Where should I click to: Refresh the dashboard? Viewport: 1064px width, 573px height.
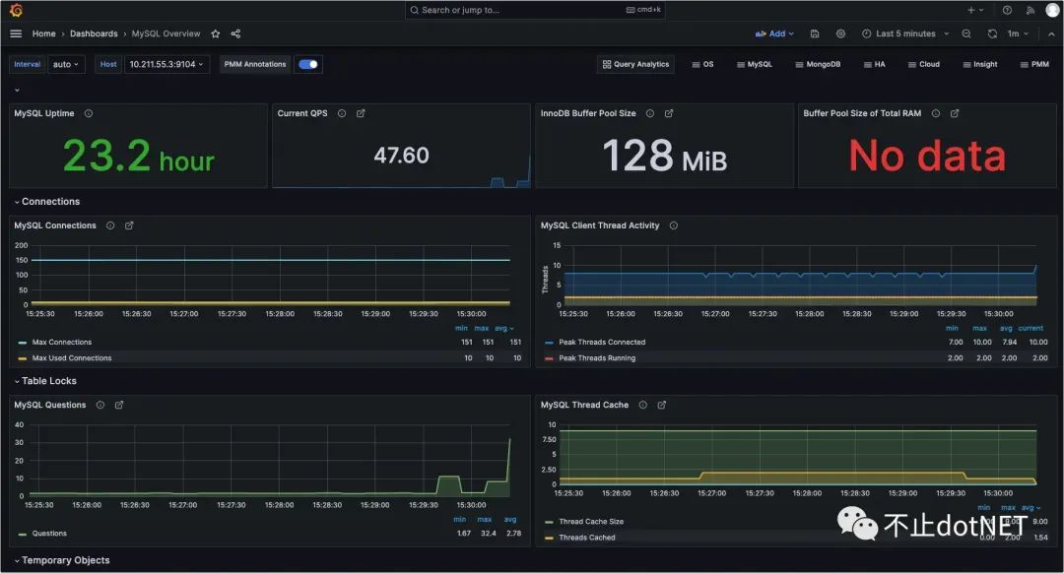pyautogui.click(x=992, y=33)
